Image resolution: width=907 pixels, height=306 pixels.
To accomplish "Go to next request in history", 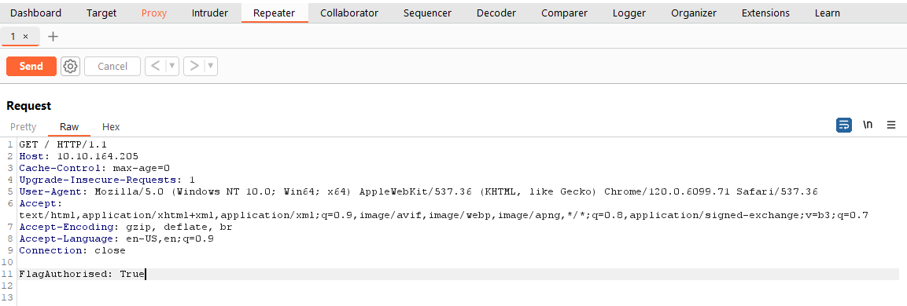I will click(194, 67).
